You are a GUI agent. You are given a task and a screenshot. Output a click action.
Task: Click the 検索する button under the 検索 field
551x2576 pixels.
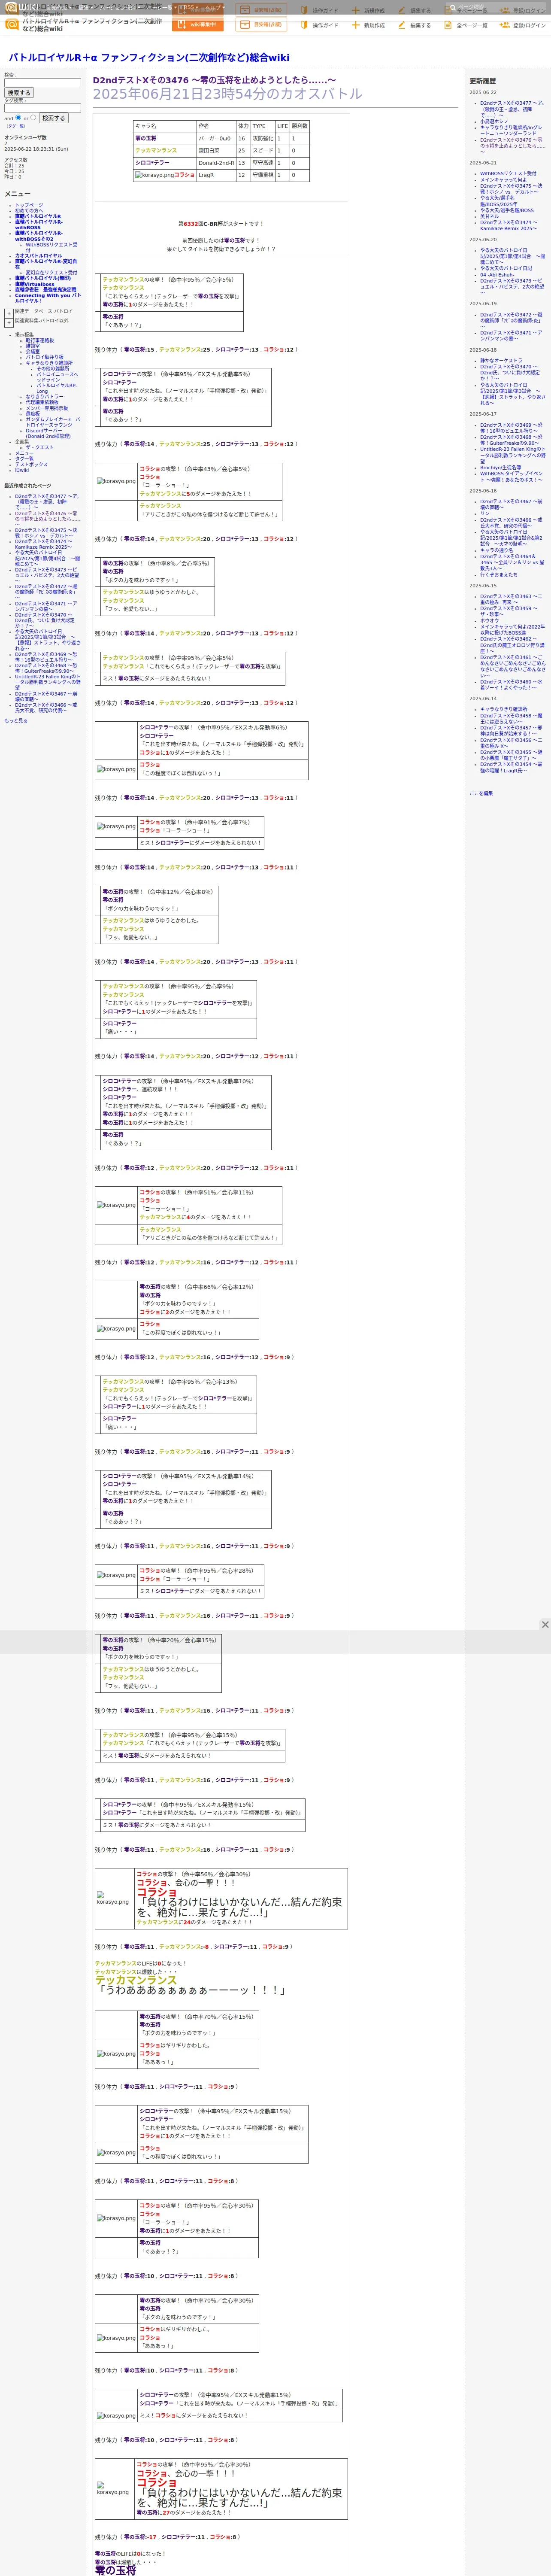[19, 93]
